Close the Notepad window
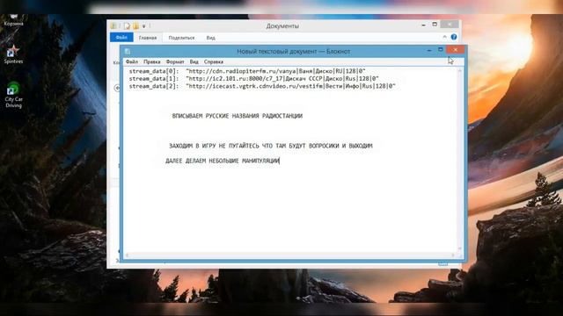The width and height of the screenshot is (563, 316). pyautogui.click(x=456, y=50)
